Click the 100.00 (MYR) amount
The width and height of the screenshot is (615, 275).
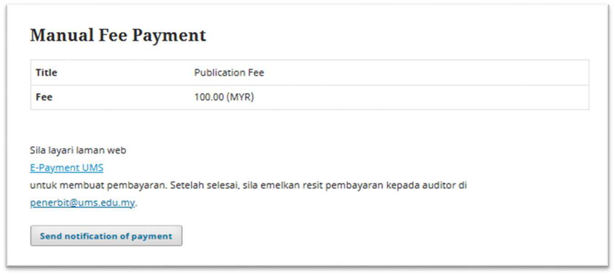pyautogui.click(x=224, y=97)
